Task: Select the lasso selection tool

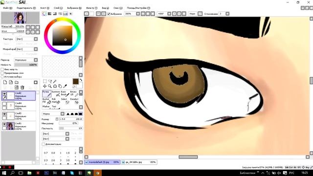Action: tap(50, 81)
